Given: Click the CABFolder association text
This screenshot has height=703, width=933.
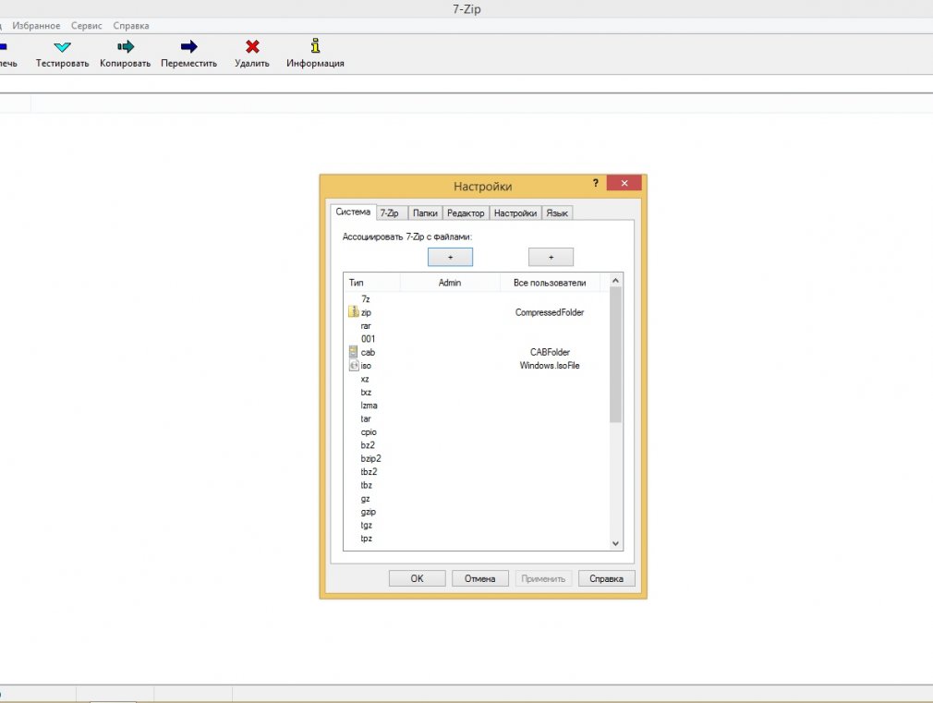Looking at the screenshot, I should coord(550,352).
